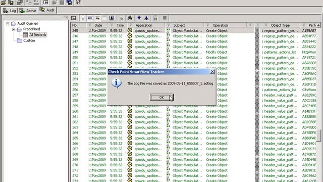Click the scroll up arrow of records list
The image size is (323, 182).
click(318, 25)
